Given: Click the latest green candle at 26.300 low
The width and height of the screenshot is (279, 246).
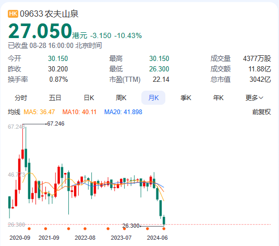Looking at the screenshot, I should point(164,220).
